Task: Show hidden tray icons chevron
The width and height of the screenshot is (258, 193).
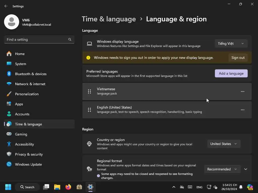Action: 174,187
